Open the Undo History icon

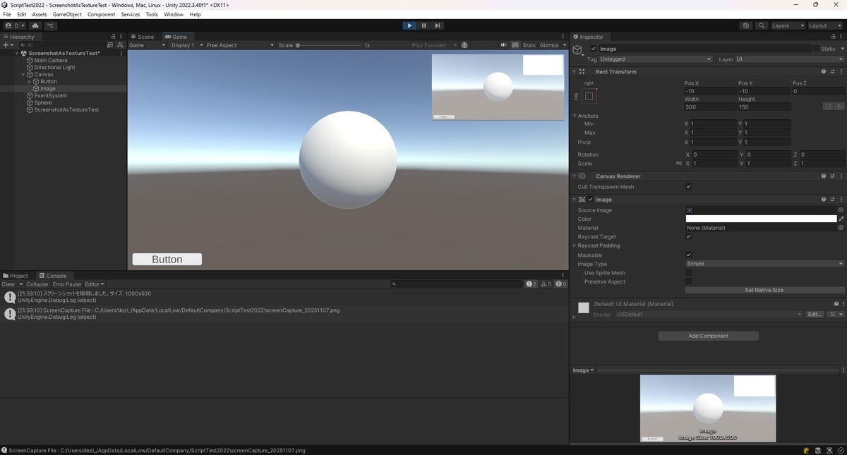pyautogui.click(x=746, y=25)
